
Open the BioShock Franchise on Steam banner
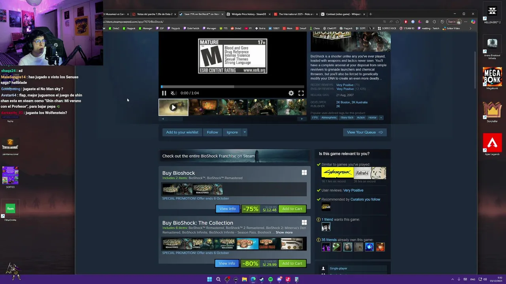(235, 156)
